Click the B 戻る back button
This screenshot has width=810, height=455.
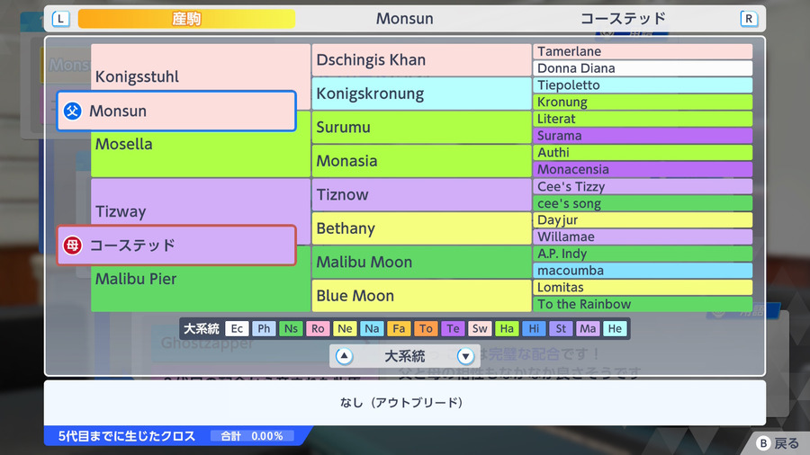tap(778, 443)
